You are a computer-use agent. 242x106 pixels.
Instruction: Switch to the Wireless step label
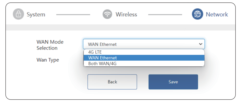126,14
